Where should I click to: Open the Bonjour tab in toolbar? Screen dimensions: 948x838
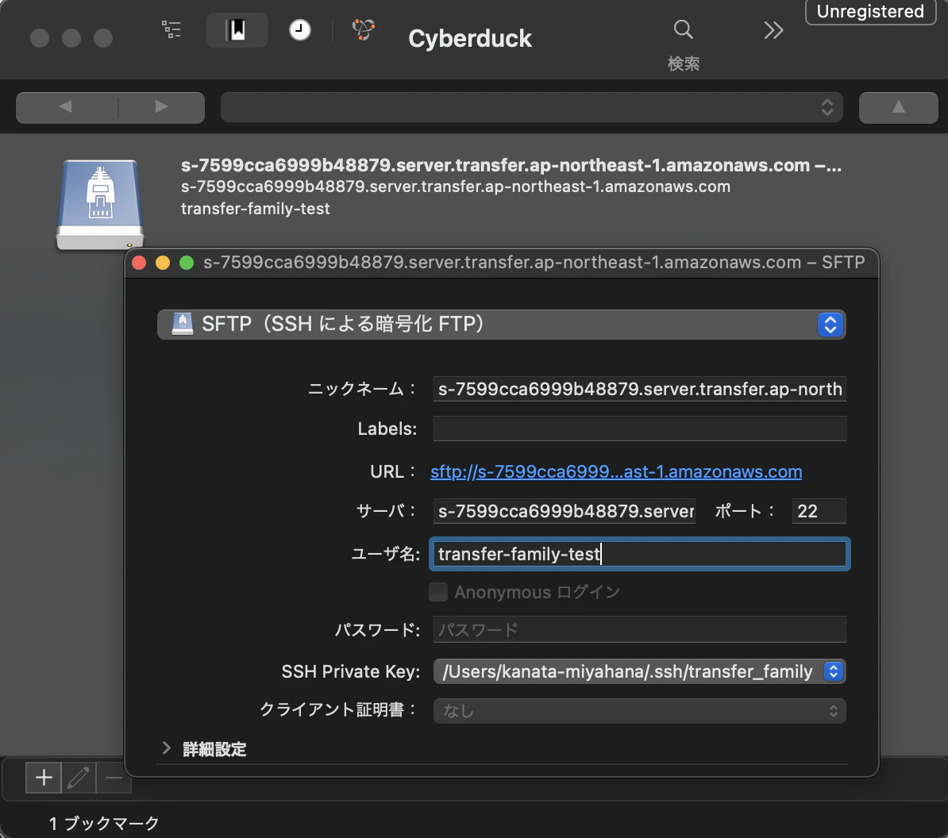tap(364, 29)
